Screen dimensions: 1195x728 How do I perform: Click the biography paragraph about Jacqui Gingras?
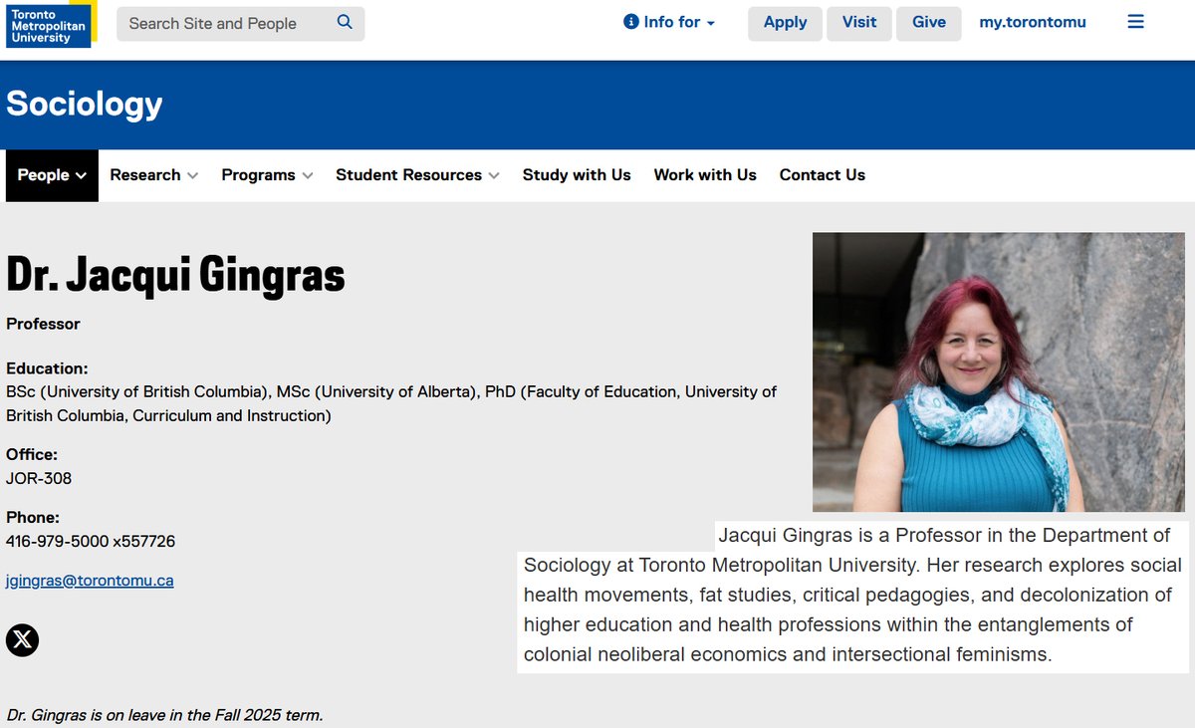[x=852, y=596]
